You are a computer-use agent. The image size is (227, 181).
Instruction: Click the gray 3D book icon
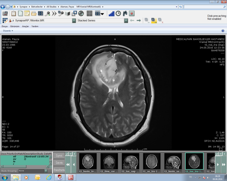67,14
